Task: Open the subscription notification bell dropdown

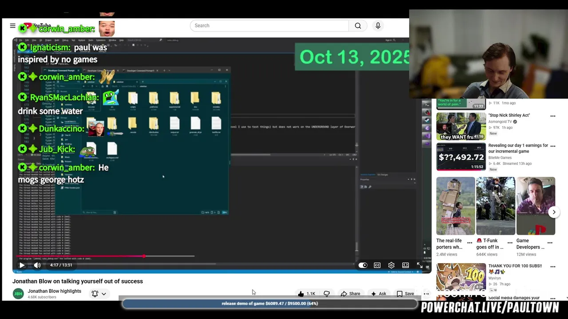Action: (99, 294)
